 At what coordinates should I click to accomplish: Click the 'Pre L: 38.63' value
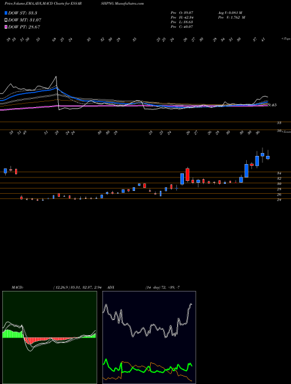[182, 22]
